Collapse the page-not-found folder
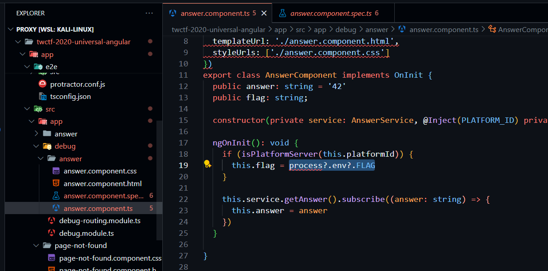This screenshot has width=548, height=271. coord(37,246)
